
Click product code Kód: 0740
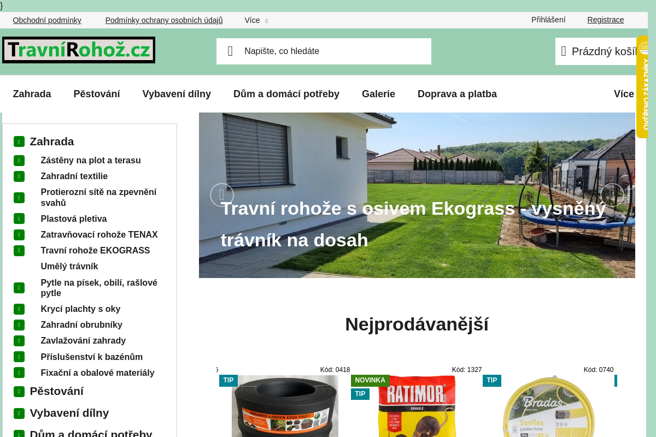[x=599, y=370]
